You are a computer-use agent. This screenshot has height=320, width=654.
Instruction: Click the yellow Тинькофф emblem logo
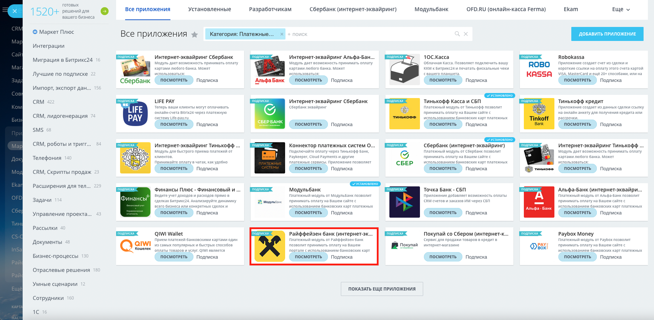tap(135, 158)
